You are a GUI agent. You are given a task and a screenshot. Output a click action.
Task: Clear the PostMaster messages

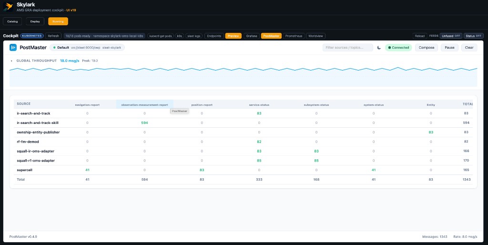coord(469,48)
